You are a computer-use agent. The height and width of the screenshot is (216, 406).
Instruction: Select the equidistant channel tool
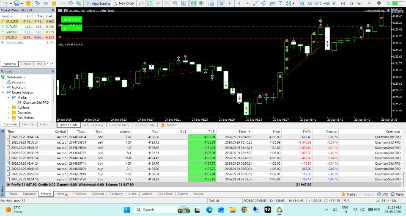click(x=264, y=3)
